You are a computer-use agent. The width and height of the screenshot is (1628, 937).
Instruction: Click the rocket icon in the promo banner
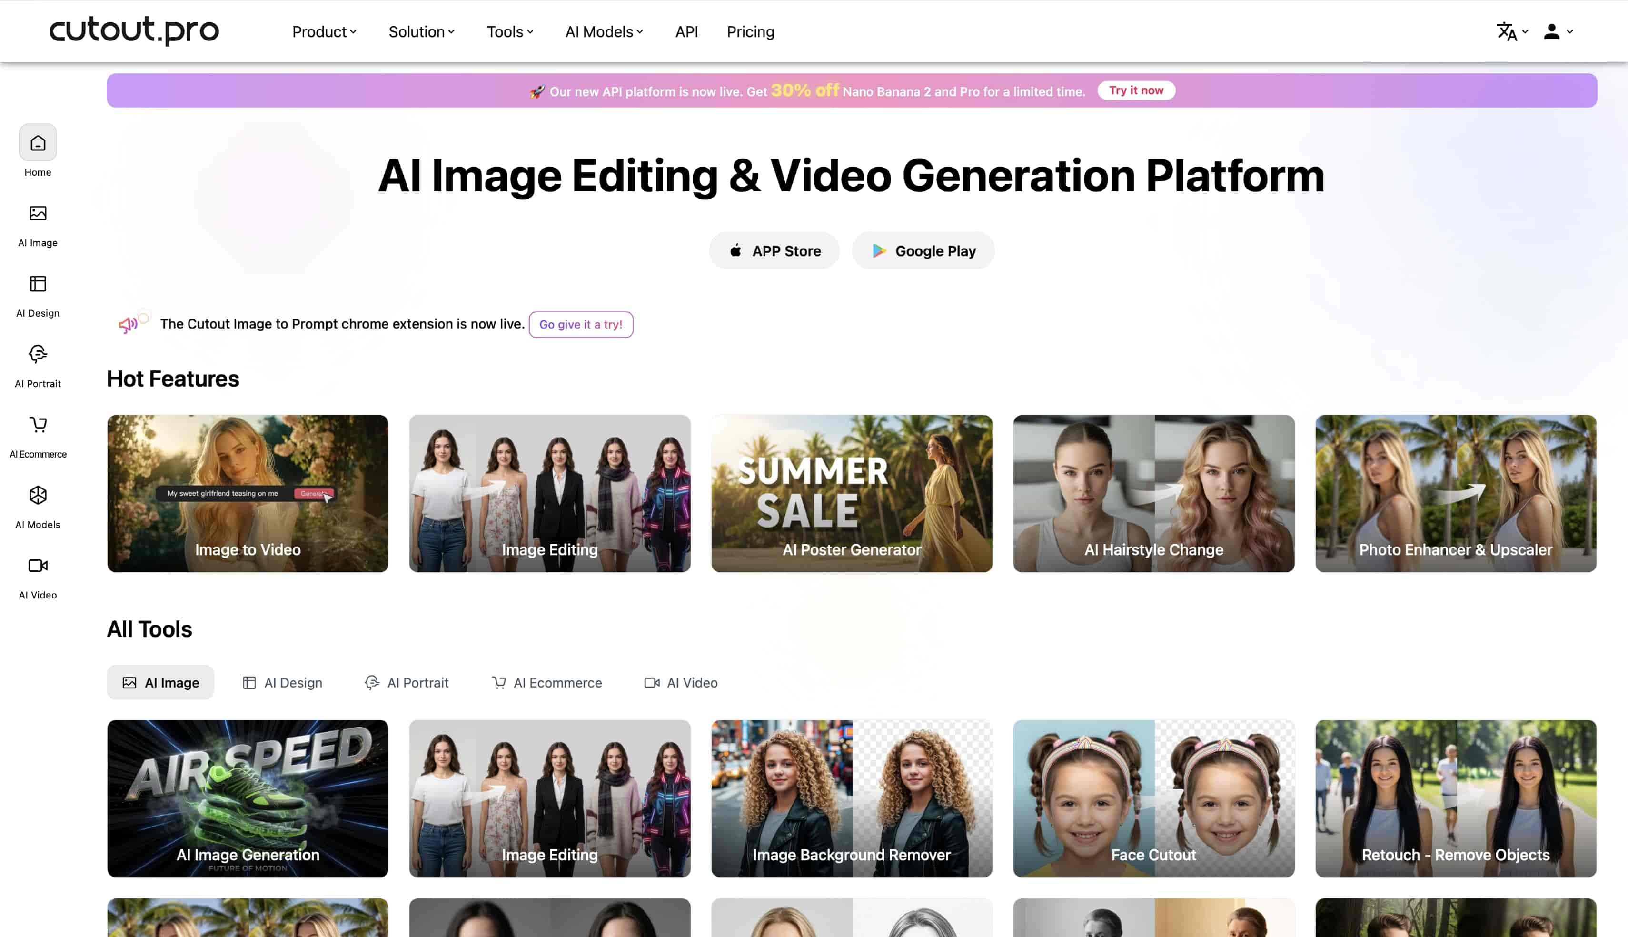pyautogui.click(x=537, y=91)
